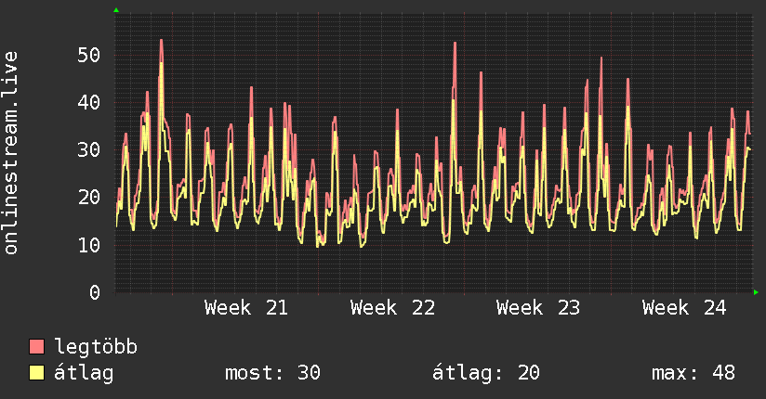This screenshot has height=399, width=766.
Task: Click the pink legtöbb legend swatch
Action: point(36,346)
